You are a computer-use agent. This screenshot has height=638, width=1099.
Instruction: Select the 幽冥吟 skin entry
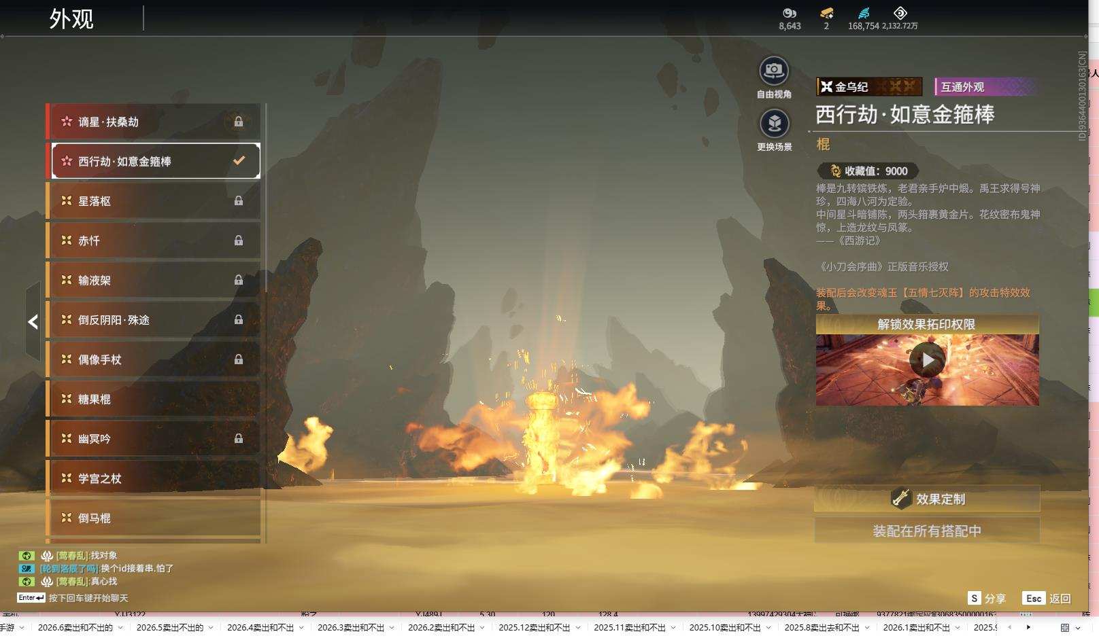tap(153, 438)
